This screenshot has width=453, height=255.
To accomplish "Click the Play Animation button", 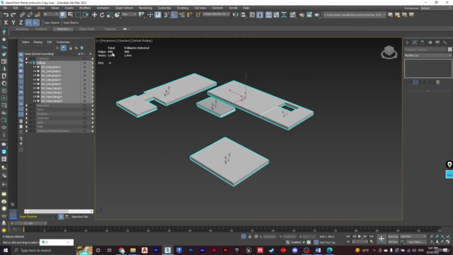I will (x=360, y=237).
